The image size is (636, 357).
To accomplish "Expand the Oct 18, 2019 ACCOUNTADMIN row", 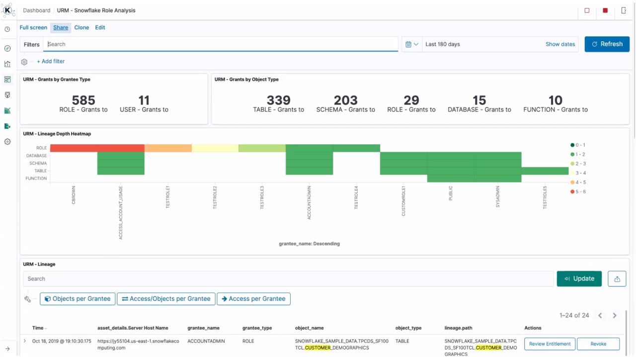I will click(x=25, y=341).
